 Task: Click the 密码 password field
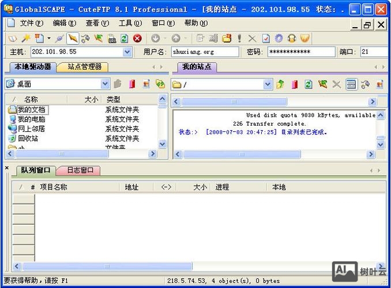click(302, 52)
